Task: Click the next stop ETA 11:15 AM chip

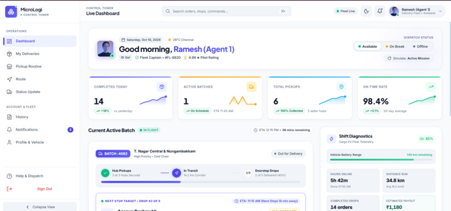Action: pos(266,202)
